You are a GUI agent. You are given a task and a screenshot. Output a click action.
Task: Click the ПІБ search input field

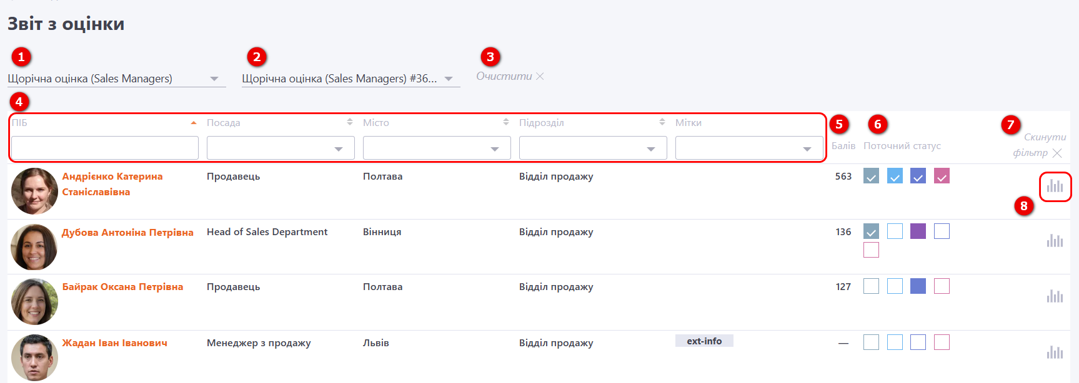tap(104, 148)
